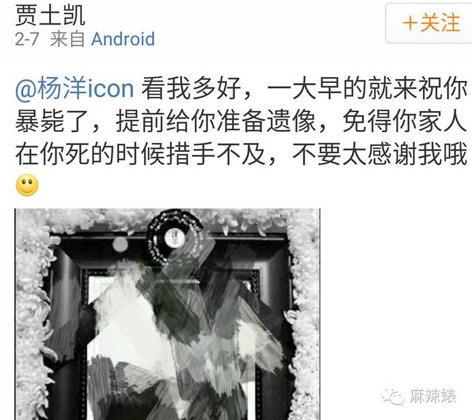Open the profile of 贾士凯
Viewport: 472px width, 420px height.
tap(50, 16)
